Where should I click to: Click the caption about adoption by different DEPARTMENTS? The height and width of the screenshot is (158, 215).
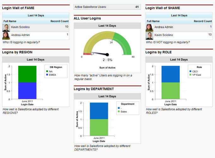pos(102,148)
